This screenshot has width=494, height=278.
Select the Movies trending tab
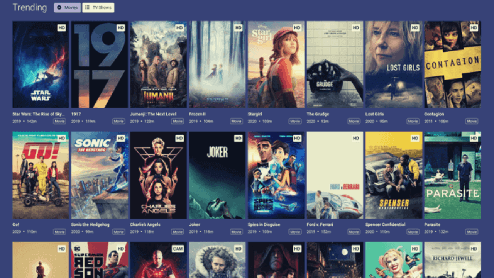point(67,7)
